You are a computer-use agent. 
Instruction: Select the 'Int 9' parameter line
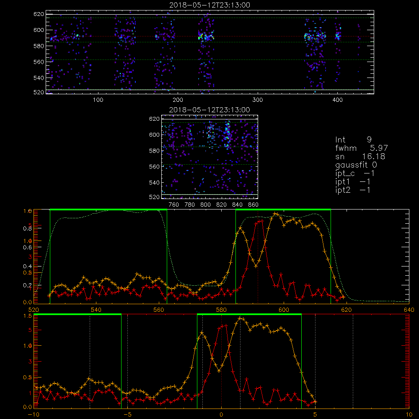pos(354,140)
